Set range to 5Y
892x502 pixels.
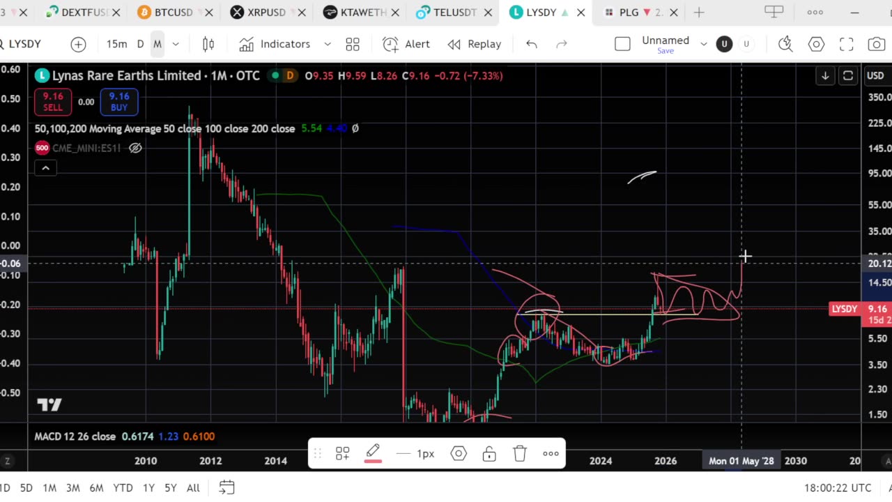(x=170, y=488)
